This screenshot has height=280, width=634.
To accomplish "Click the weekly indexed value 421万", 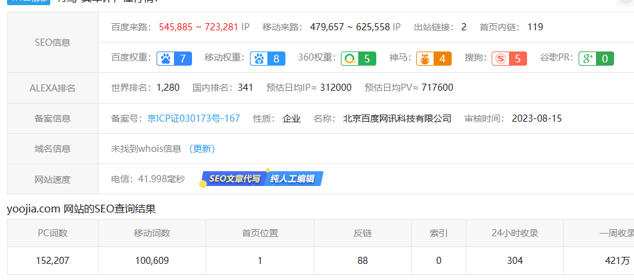I will (617, 261).
